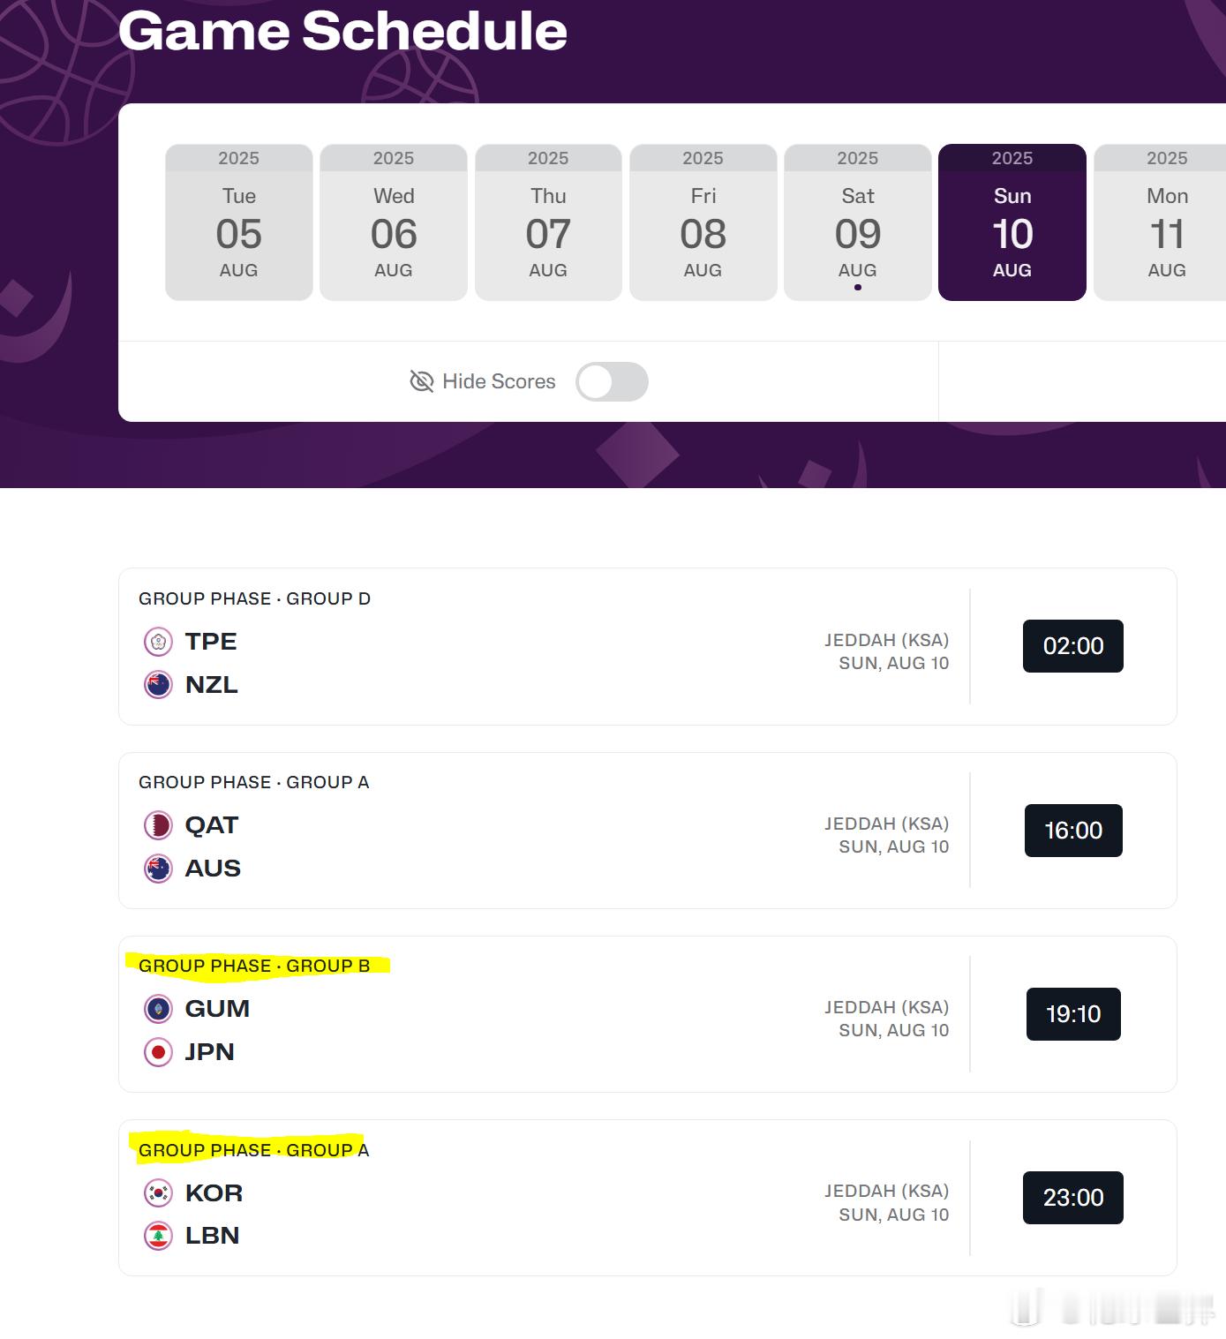Image resolution: width=1226 pixels, height=1339 pixels.
Task: Select the Mon 11 Aug date tab
Action: pos(1160,222)
